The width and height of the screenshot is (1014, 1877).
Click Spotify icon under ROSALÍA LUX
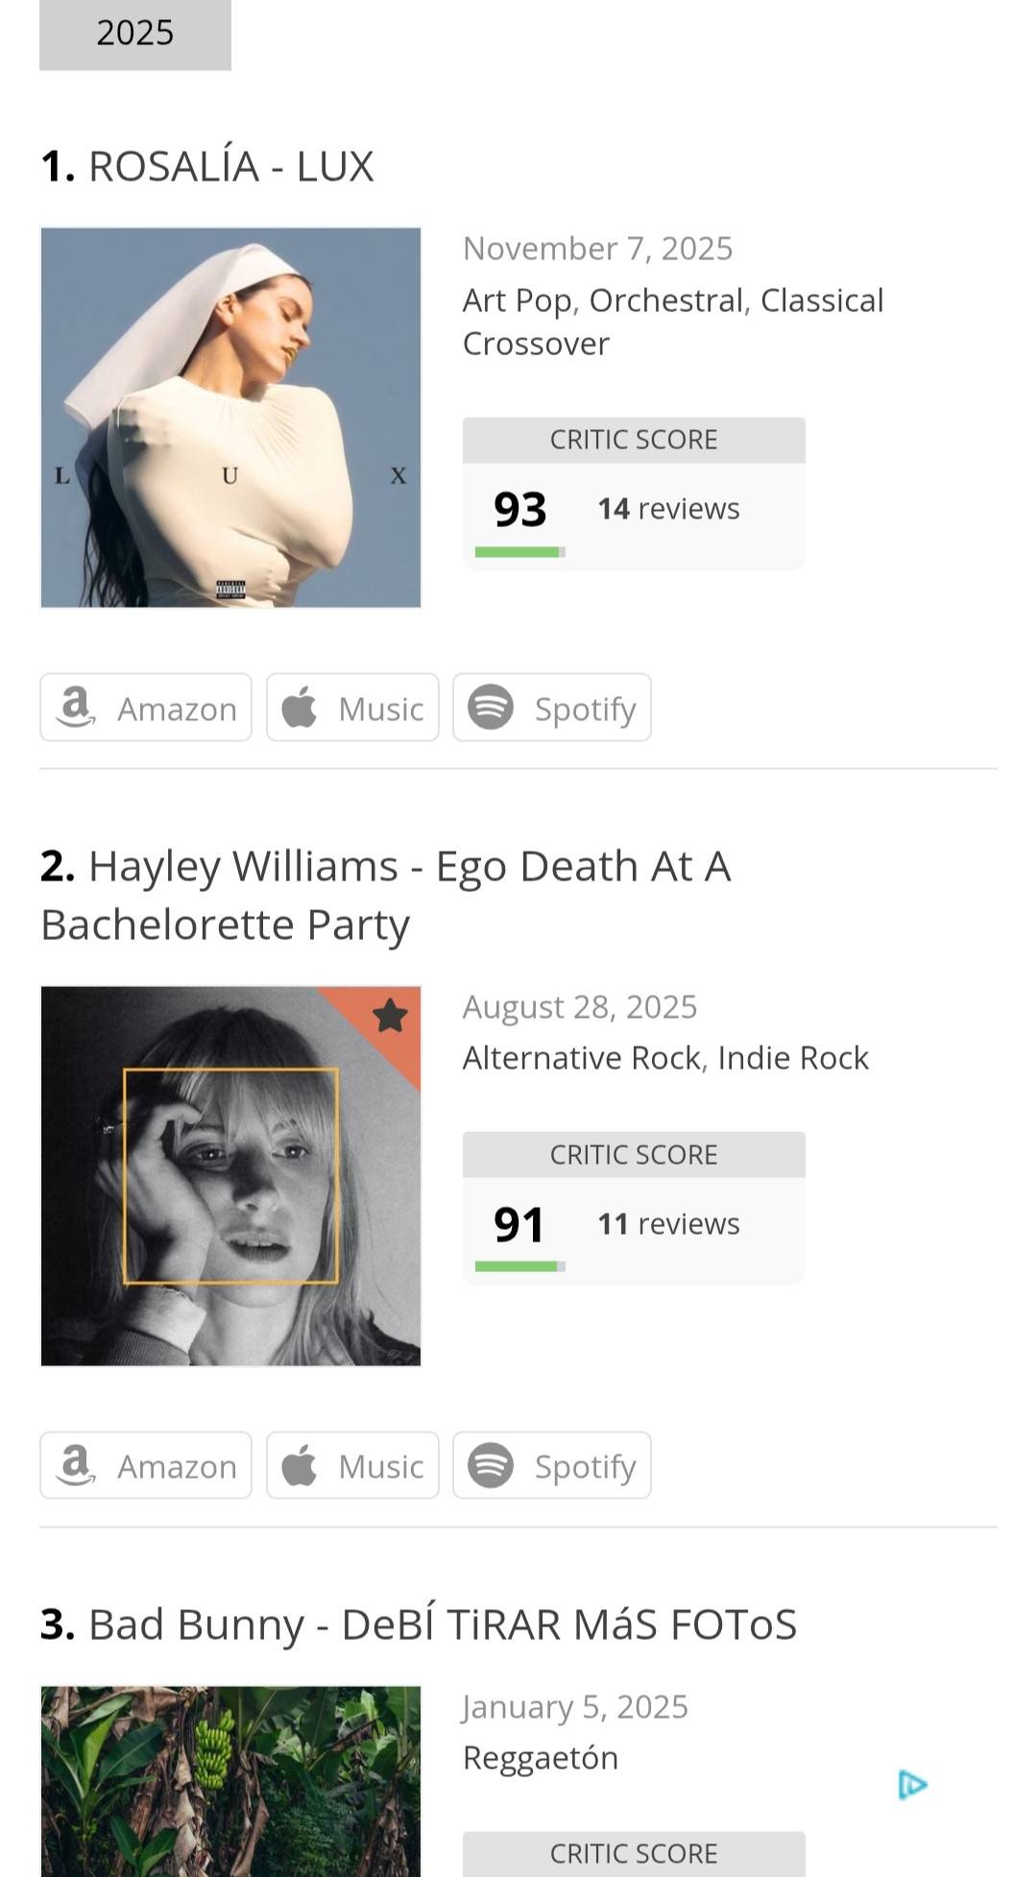[491, 708]
